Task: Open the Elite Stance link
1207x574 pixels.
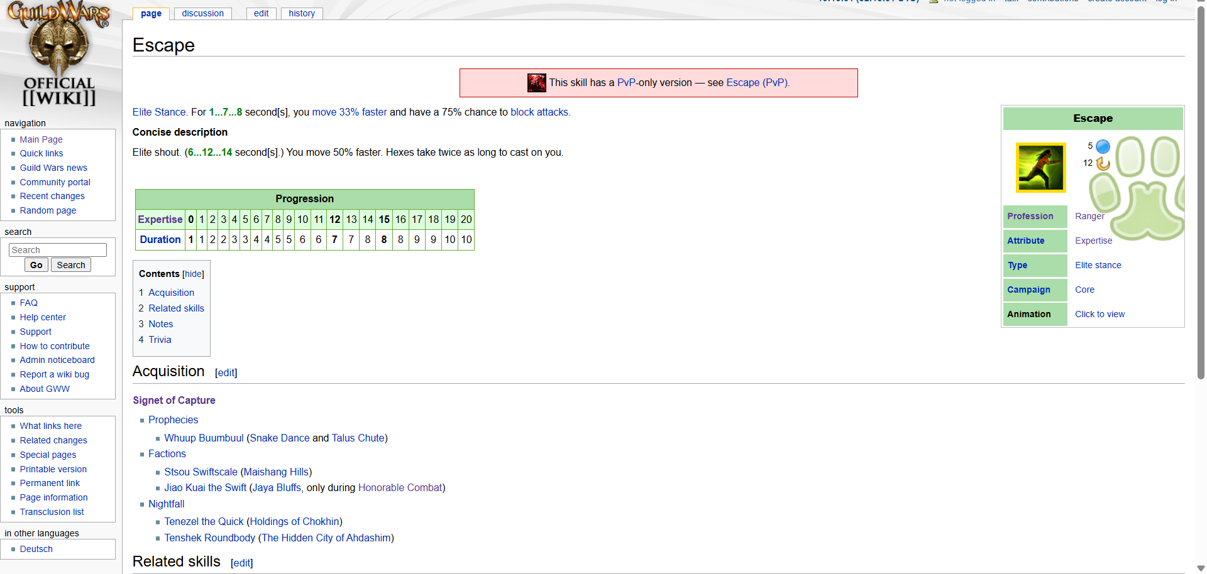Action: pyautogui.click(x=160, y=112)
